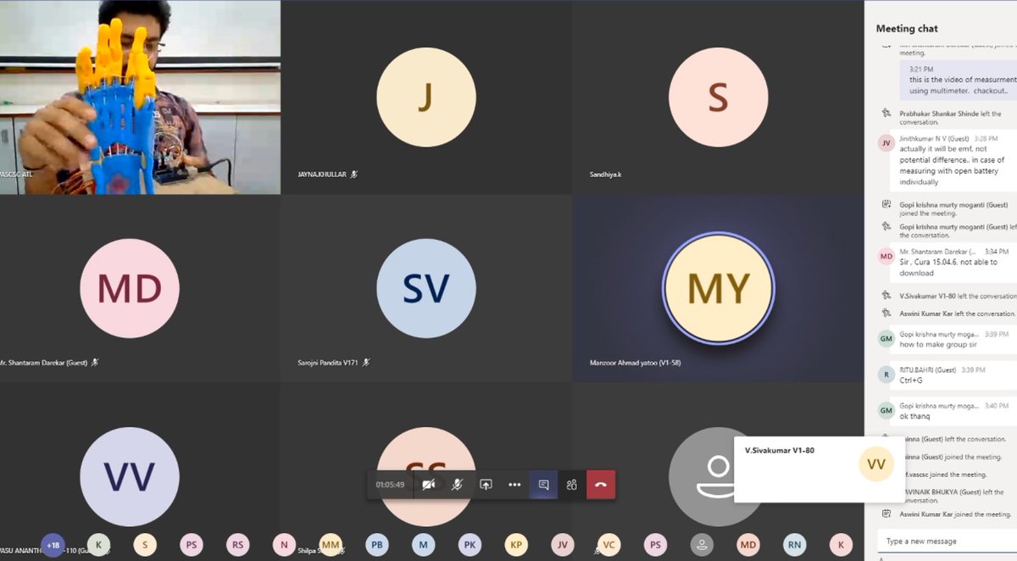
Task: Click muted mic icon beside JAYNA.KHULLAR
Action: (354, 175)
